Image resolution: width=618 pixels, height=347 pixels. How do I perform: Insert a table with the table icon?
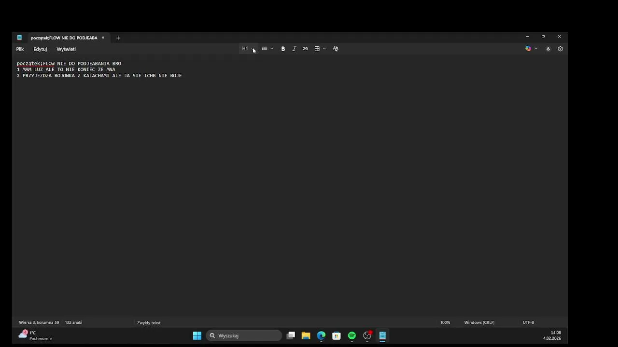click(x=317, y=49)
